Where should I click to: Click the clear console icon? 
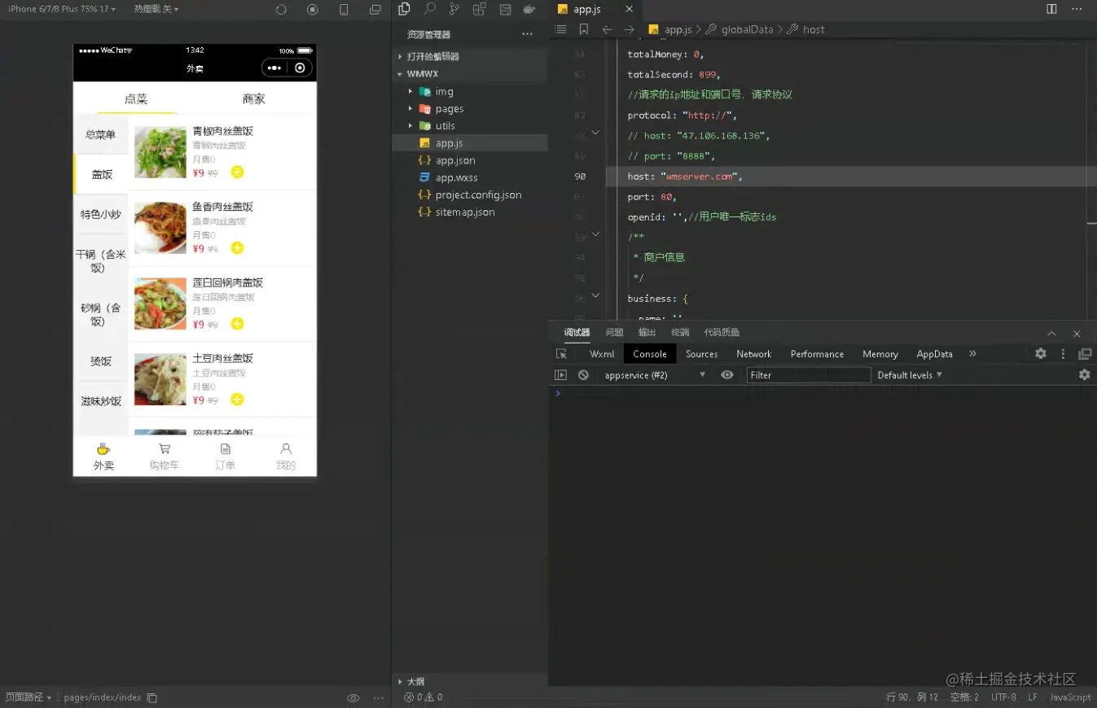pyautogui.click(x=583, y=375)
